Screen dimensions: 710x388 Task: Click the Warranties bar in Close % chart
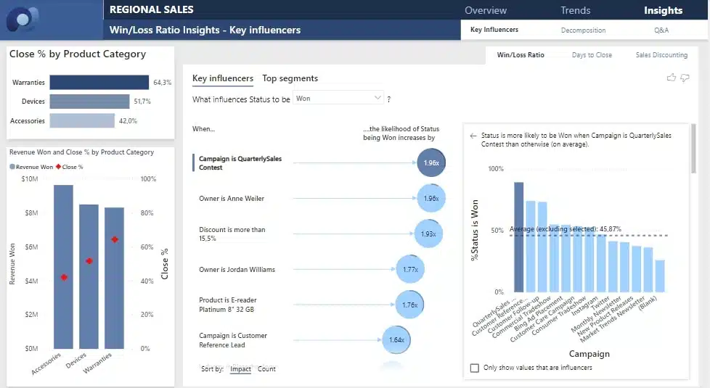pos(99,83)
